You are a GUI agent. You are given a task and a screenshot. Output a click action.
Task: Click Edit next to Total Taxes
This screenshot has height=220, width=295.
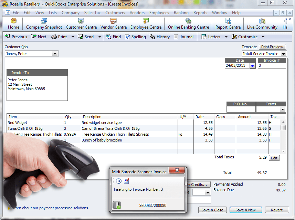point(274,158)
